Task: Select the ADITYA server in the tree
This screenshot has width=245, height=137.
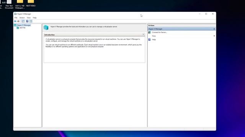Action: coord(23,28)
